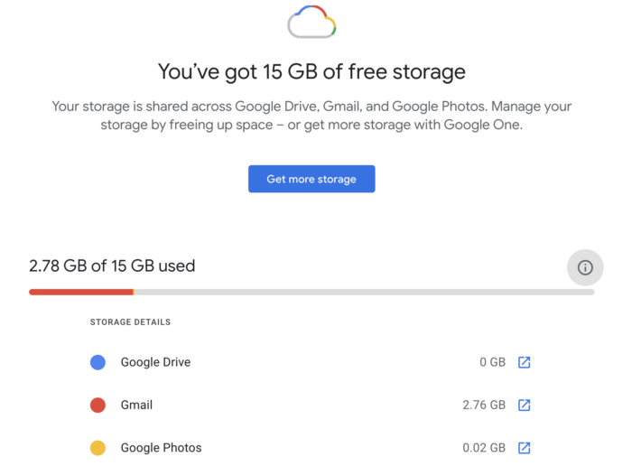The image size is (632, 466).
Task: Open Gmail via its external-link icon
Action: [524, 405]
